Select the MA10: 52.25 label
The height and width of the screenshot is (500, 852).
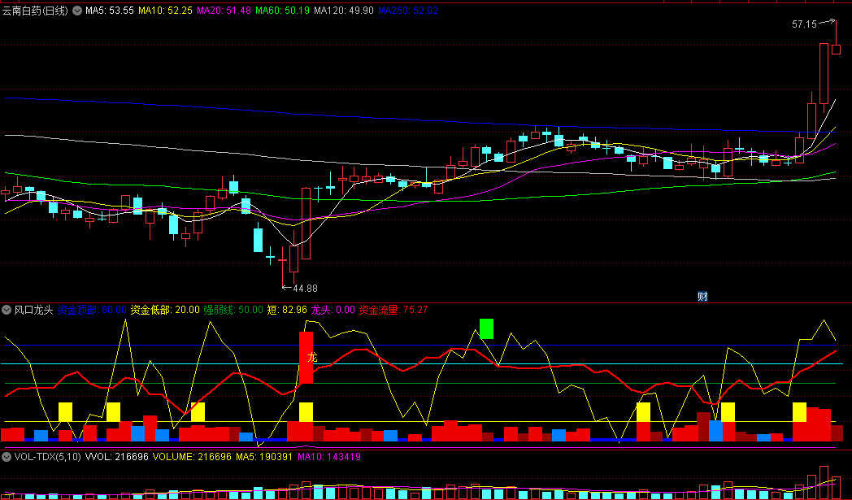point(165,11)
